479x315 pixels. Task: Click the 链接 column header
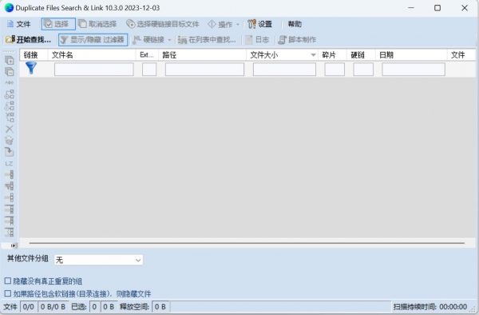click(x=34, y=55)
